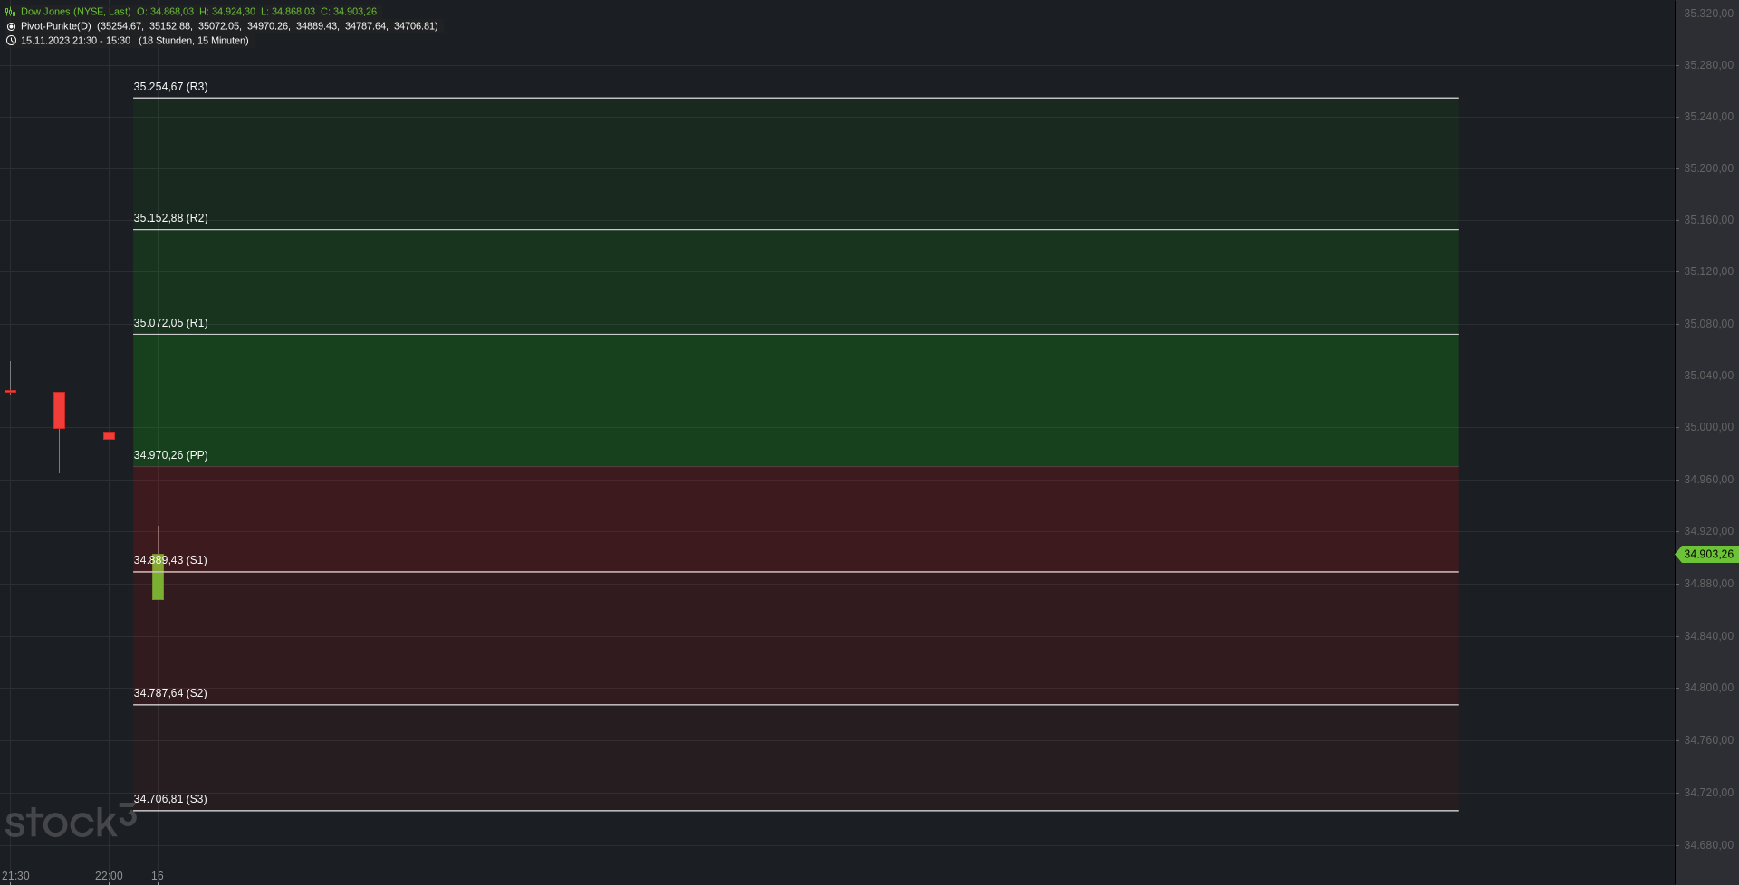Click the 15.11.2023 21:30 - 15:30 time range
This screenshot has height=885, width=1739.
pyautogui.click(x=76, y=41)
